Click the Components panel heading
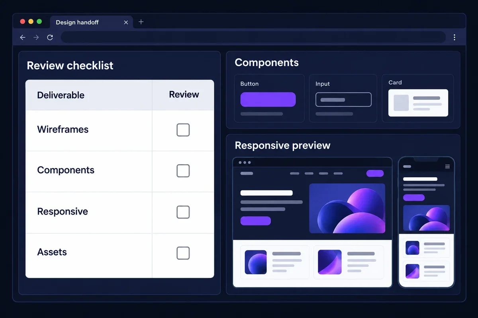Image resolution: width=478 pixels, height=318 pixels. [266, 62]
